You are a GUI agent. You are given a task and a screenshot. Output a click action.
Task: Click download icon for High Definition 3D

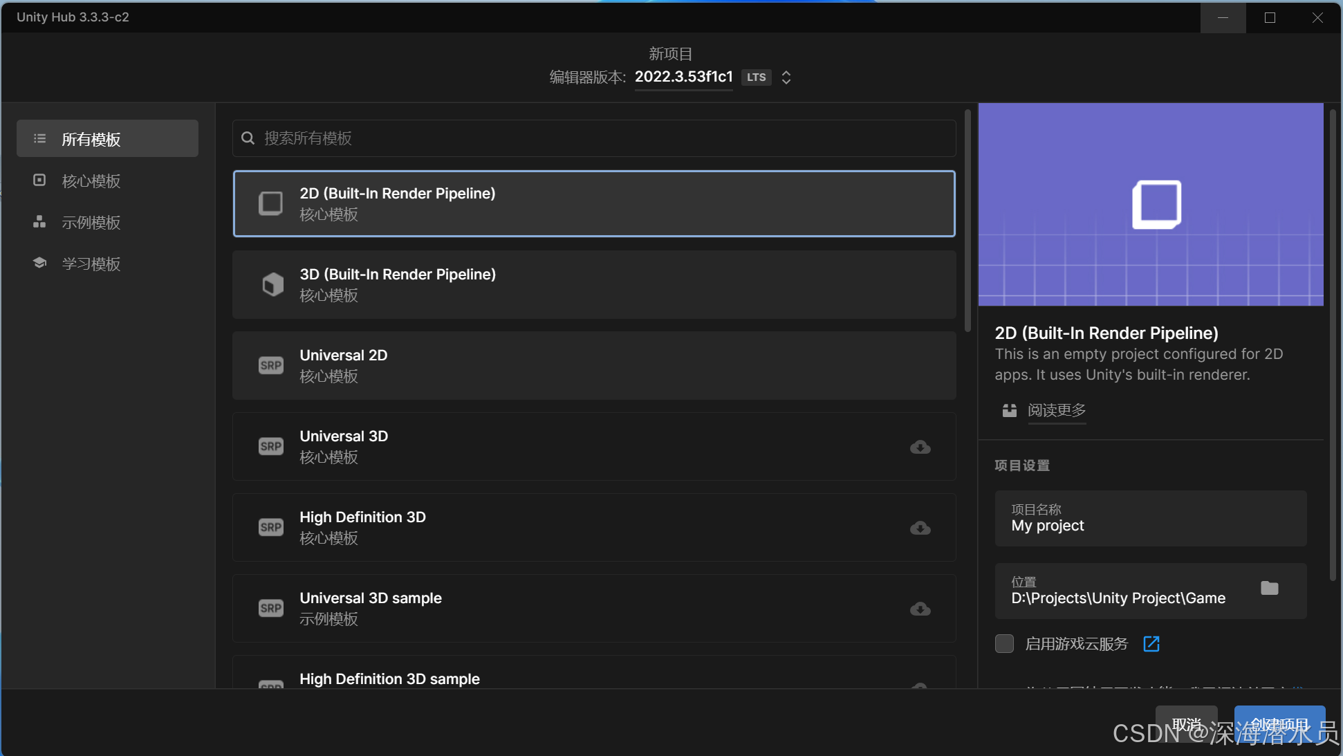coord(920,528)
